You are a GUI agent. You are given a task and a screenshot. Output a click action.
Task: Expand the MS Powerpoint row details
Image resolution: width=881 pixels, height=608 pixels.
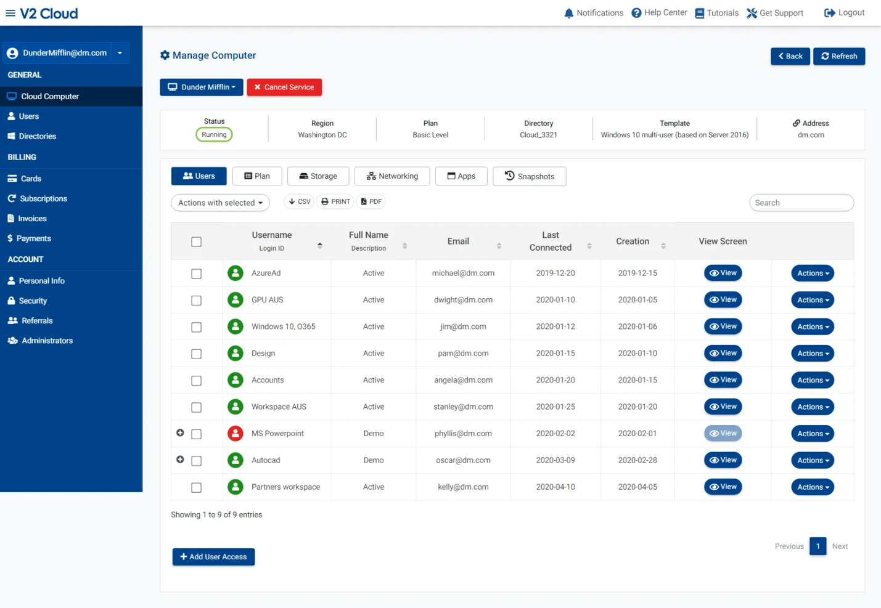pos(180,432)
